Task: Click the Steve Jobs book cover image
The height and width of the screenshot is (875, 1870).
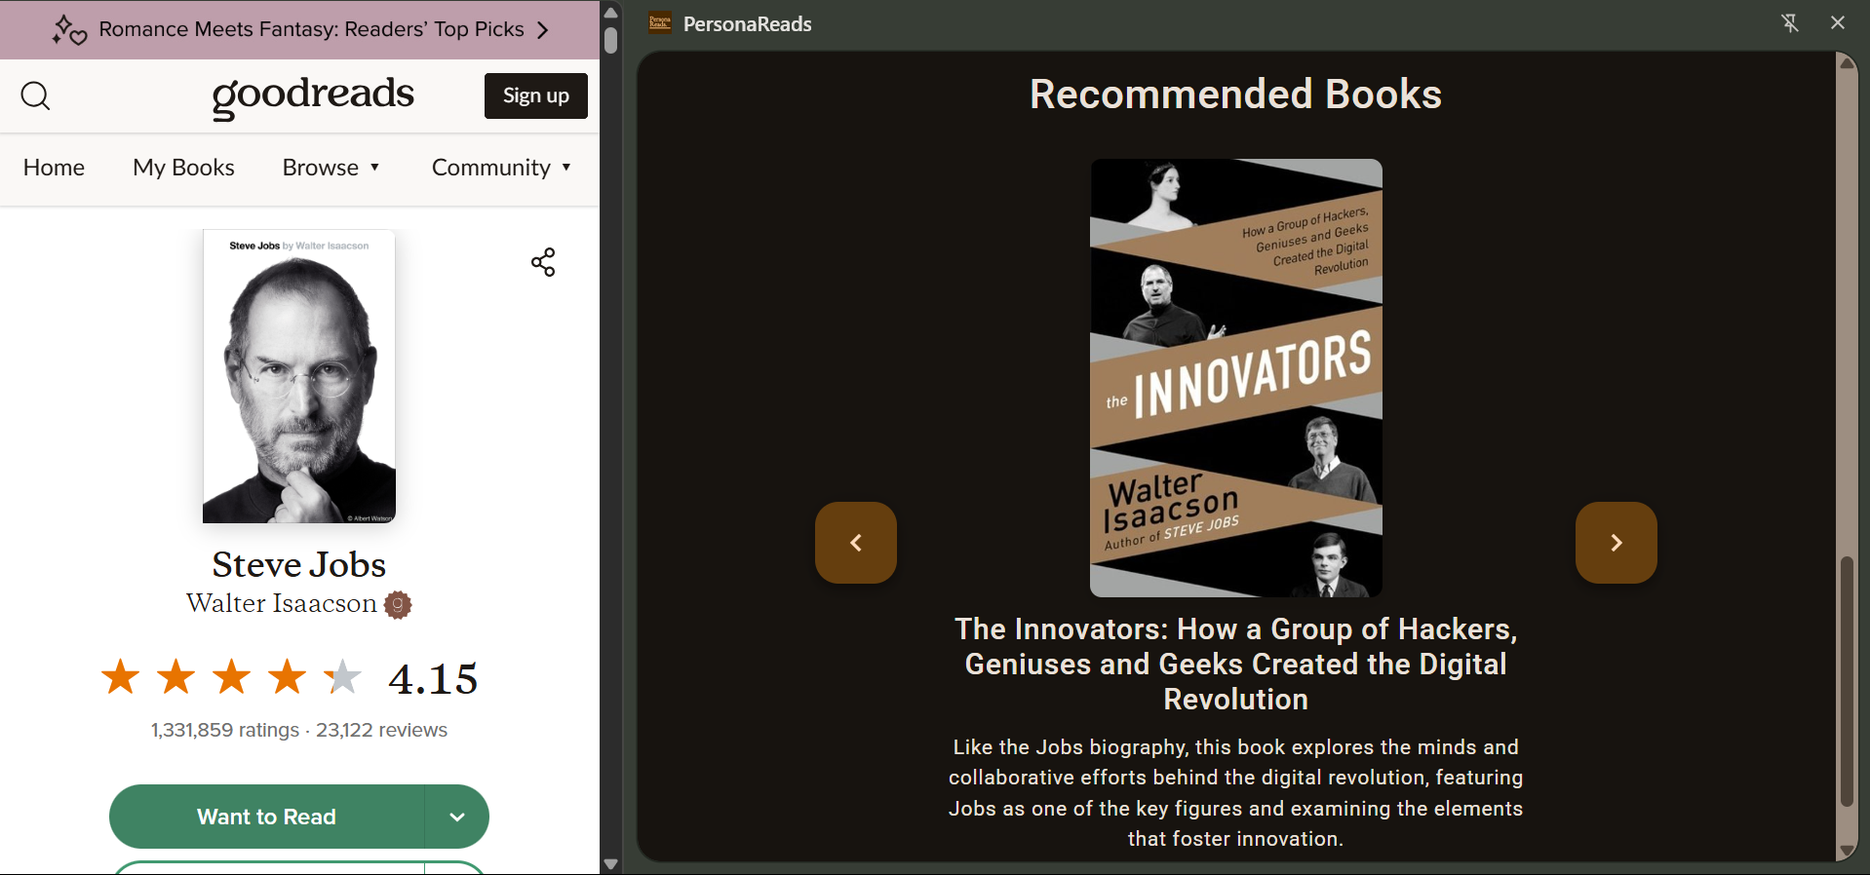Action: [299, 376]
